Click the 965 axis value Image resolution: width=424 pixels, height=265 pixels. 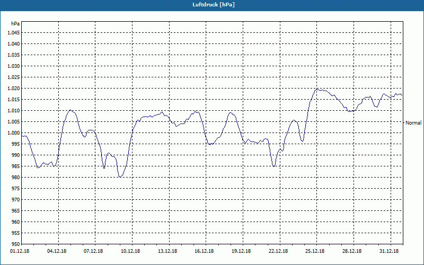point(16,210)
